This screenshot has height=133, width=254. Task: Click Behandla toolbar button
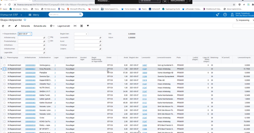25,26
